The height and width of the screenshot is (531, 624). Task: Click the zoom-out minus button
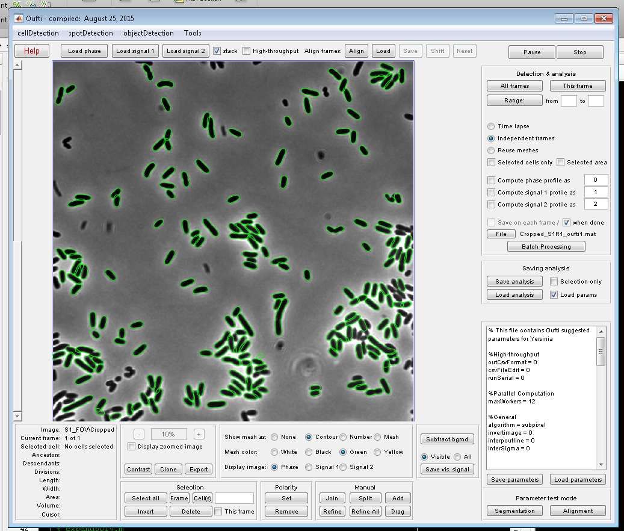[138, 434]
